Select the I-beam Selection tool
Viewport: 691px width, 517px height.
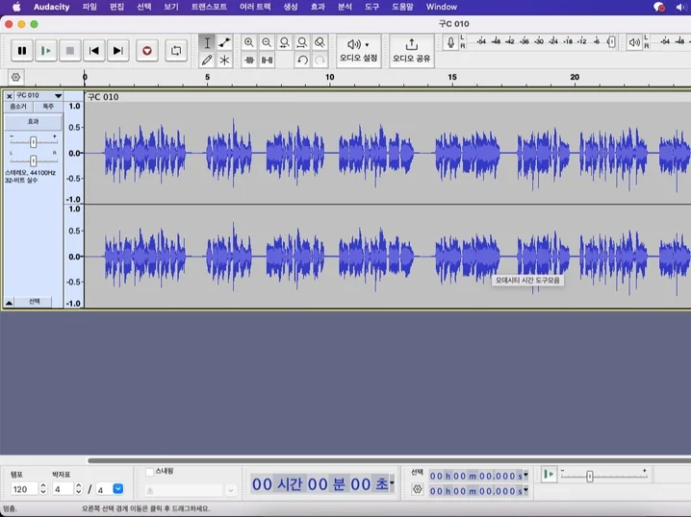point(207,42)
